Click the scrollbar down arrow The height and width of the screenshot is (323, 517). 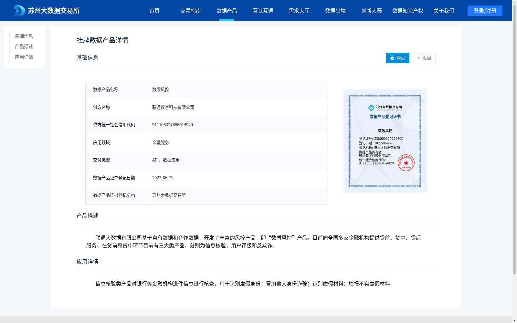click(x=514, y=320)
